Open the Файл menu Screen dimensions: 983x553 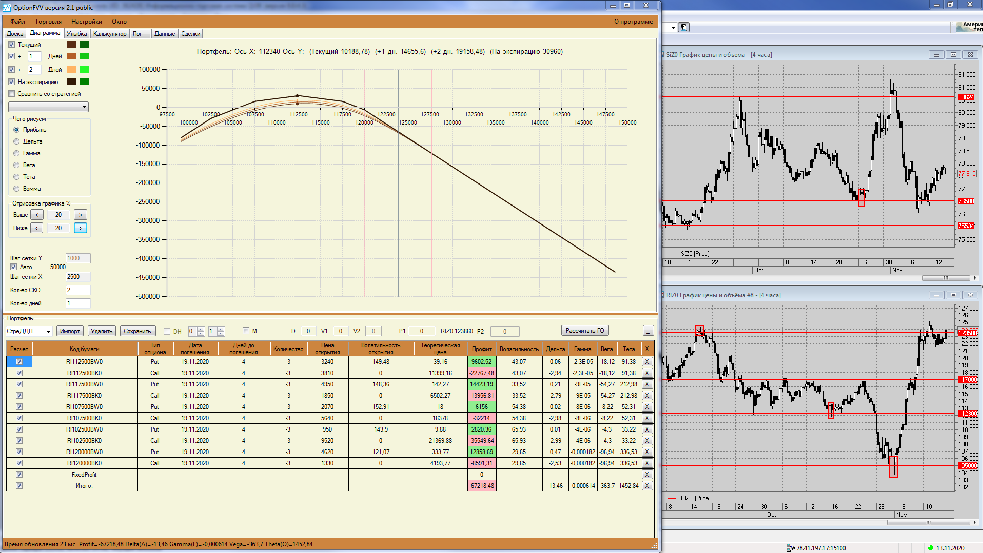17,22
